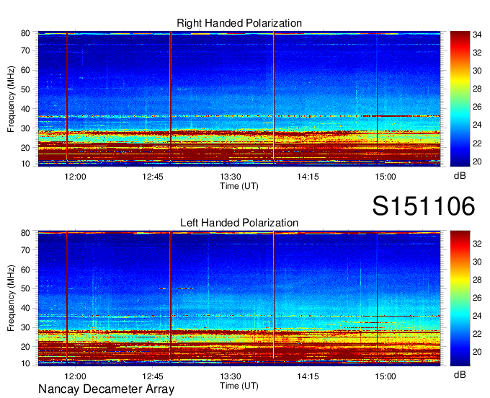
Task: Click the top plot's Frequency (MHz) label
Action: click(11, 99)
